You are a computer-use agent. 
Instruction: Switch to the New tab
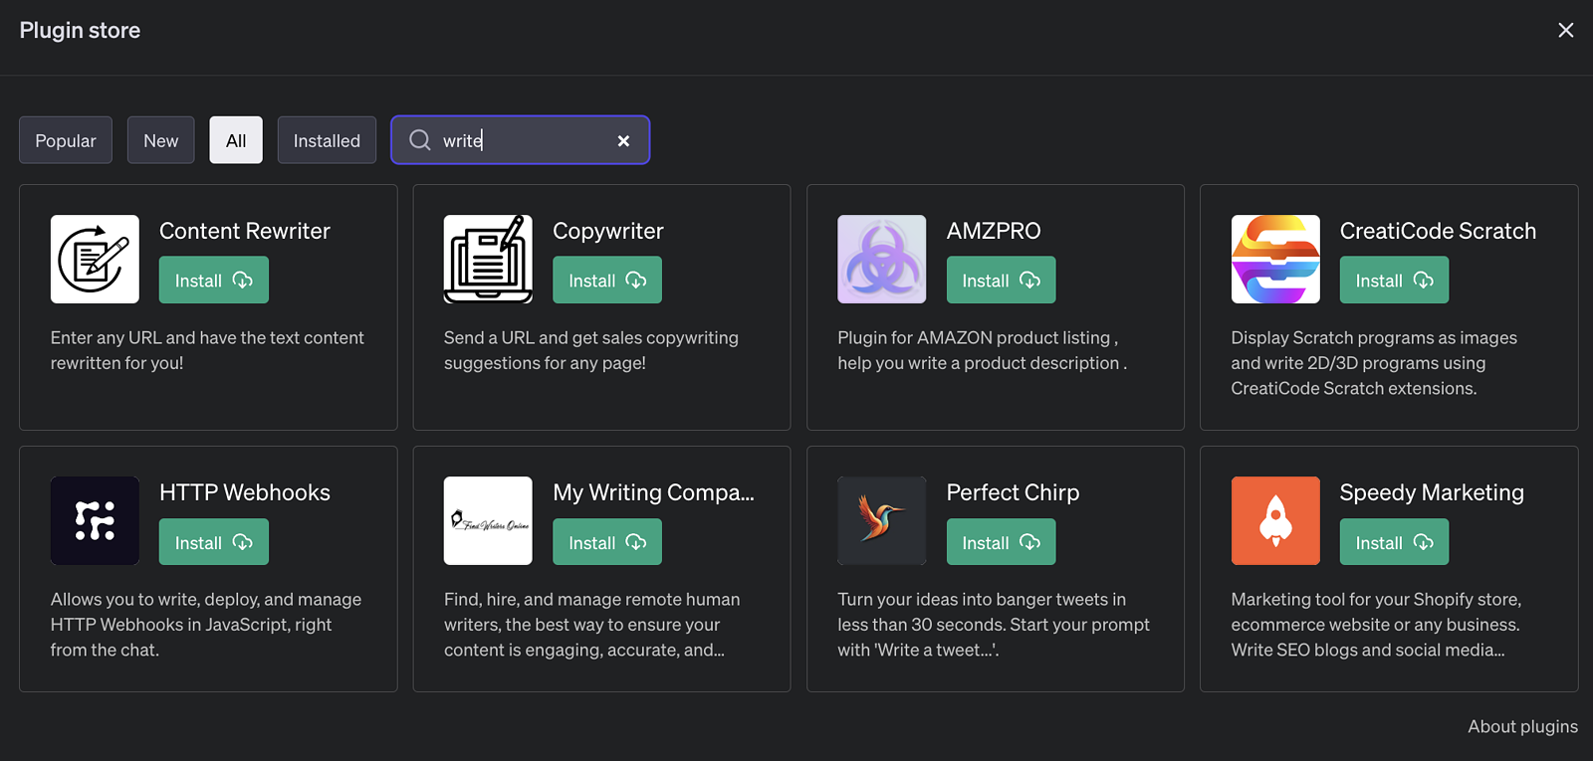pyautogui.click(x=160, y=140)
